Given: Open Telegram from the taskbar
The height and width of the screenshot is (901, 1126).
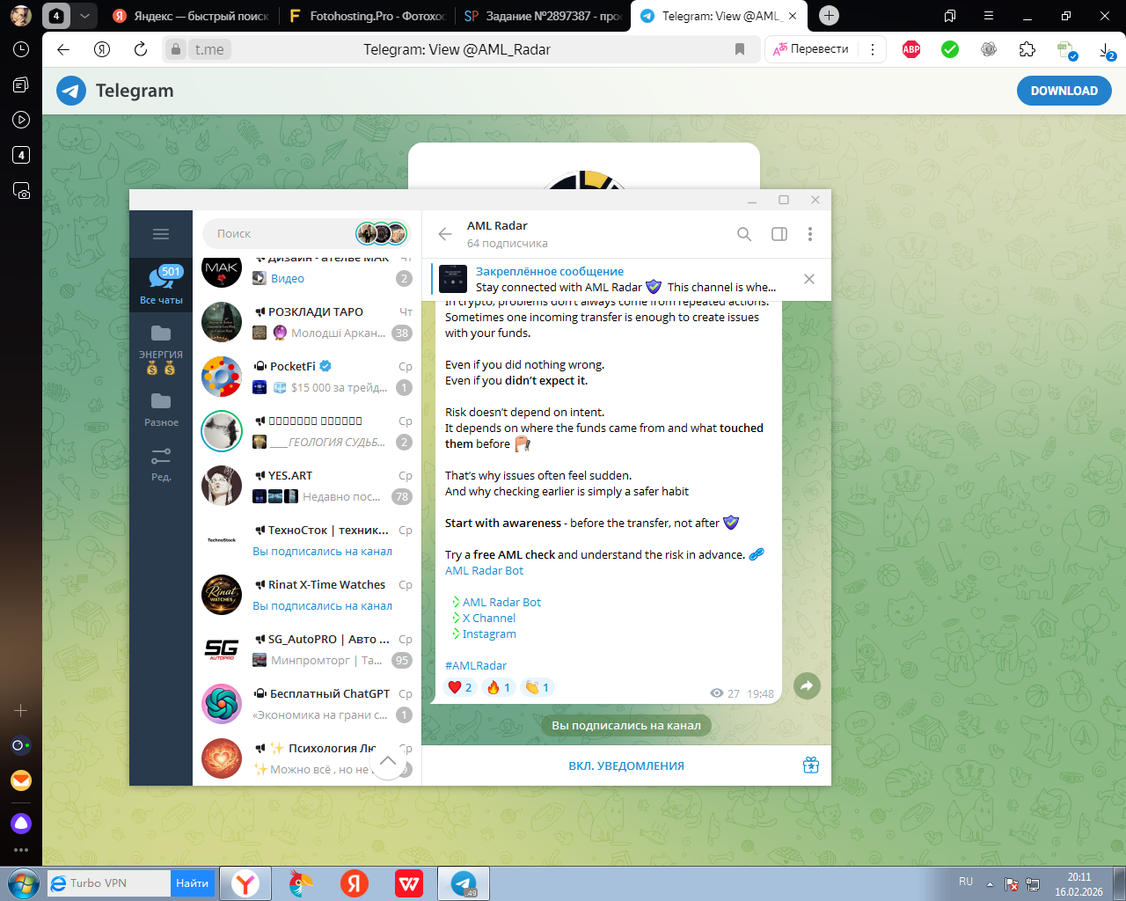Looking at the screenshot, I should click(x=464, y=883).
